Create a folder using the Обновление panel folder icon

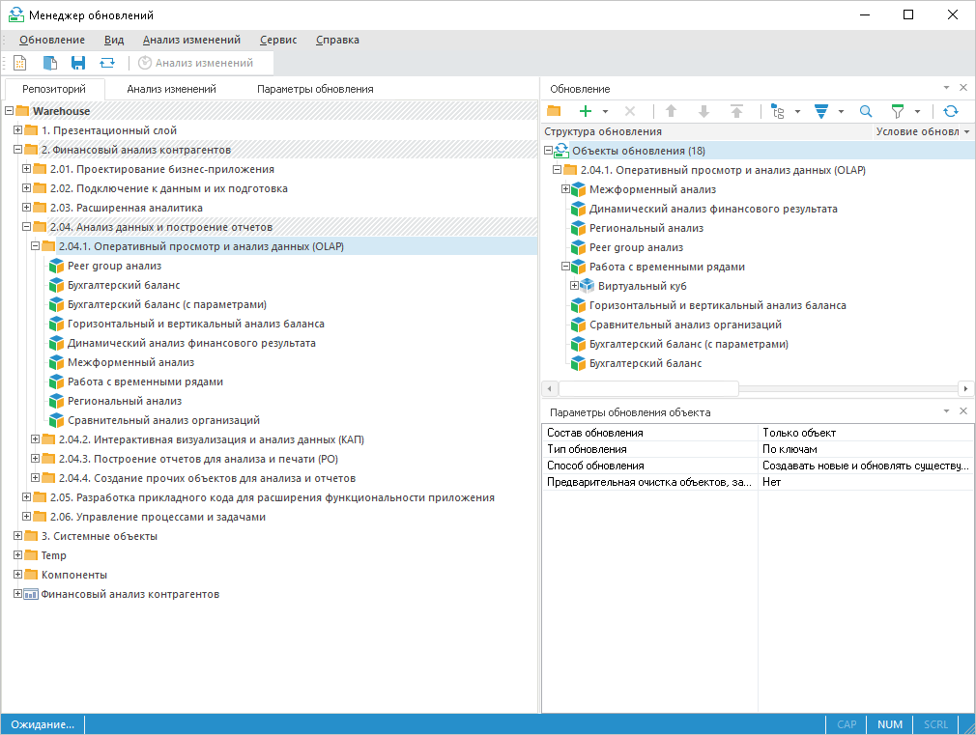pos(554,111)
